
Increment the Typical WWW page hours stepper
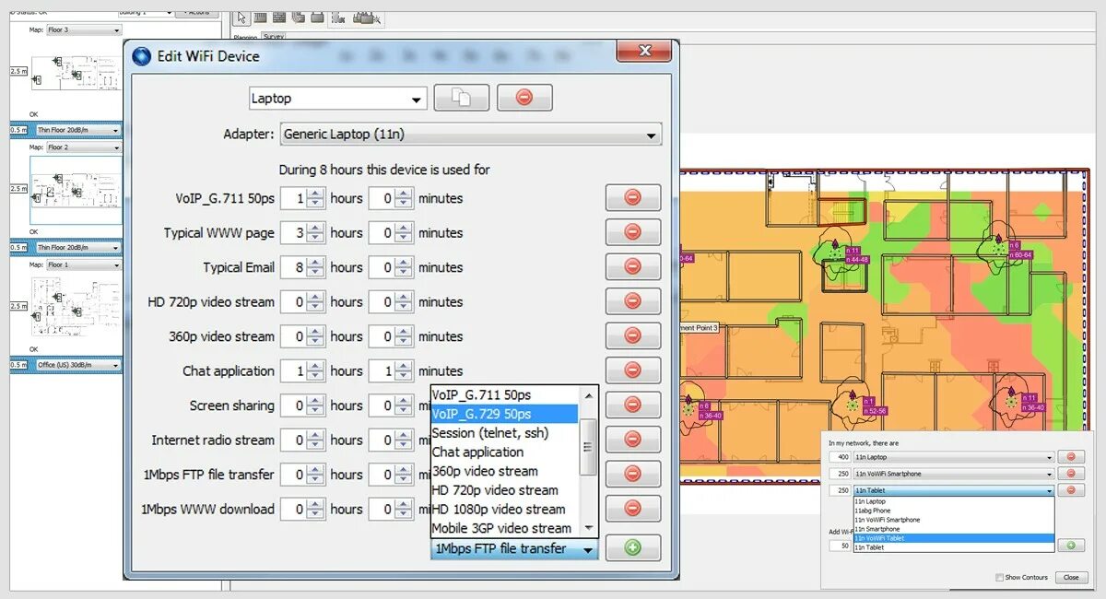[x=316, y=228]
